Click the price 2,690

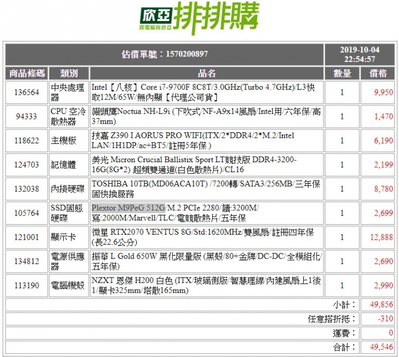[x=383, y=261]
